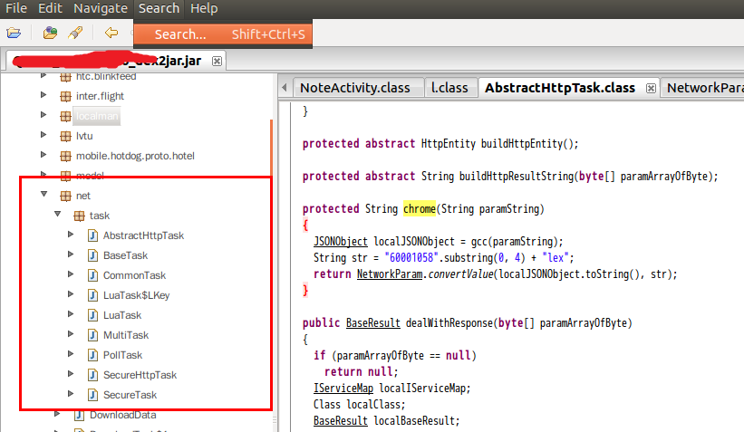Collapse the net package node
Viewport: 744px width, 432px height.
point(43,196)
